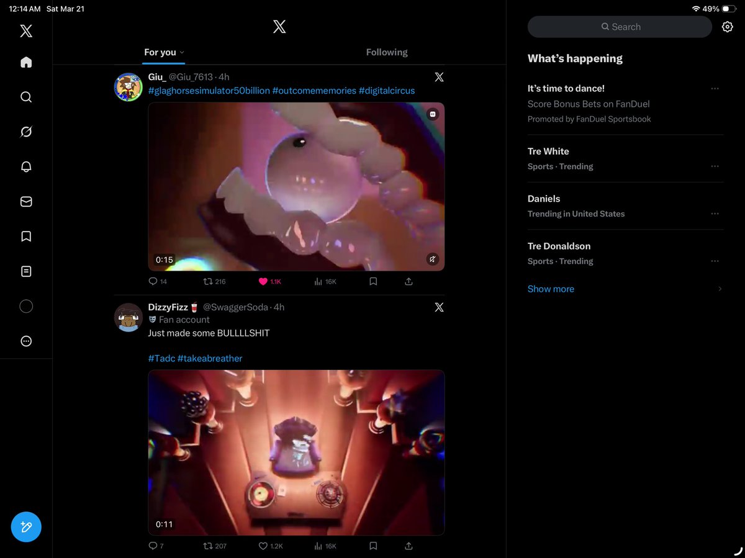Open Notifications bell icon
Viewport: 745px width, 558px height.
26,166
